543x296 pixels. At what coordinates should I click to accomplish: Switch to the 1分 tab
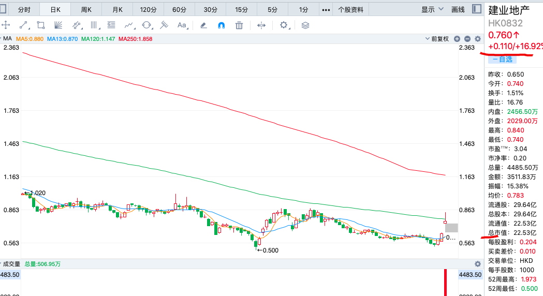coord(304,10)
